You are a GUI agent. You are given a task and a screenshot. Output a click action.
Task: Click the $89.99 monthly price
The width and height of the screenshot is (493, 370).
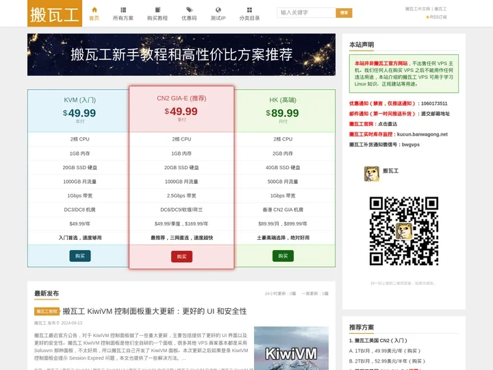click(282, 113)
